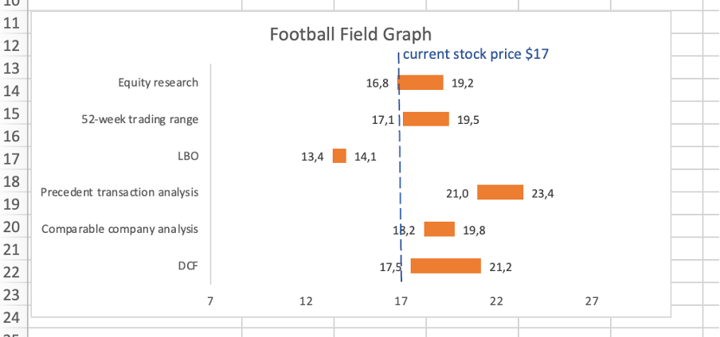Select the small LBO orange bar
The width and height of the screenshot is (720, 337).
coord(339,156)
